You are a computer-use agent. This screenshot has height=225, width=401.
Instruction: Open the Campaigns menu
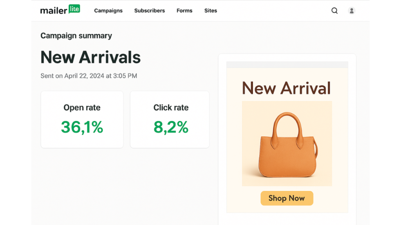coord(108,11)
